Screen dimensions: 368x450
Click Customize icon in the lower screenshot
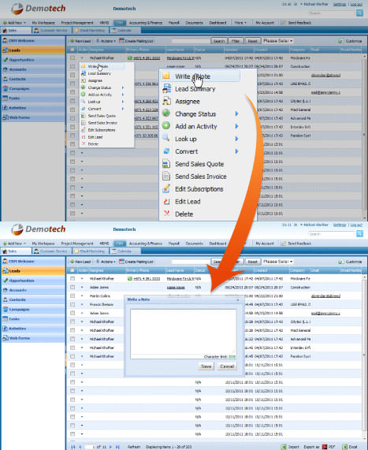[x=340, y=262]
